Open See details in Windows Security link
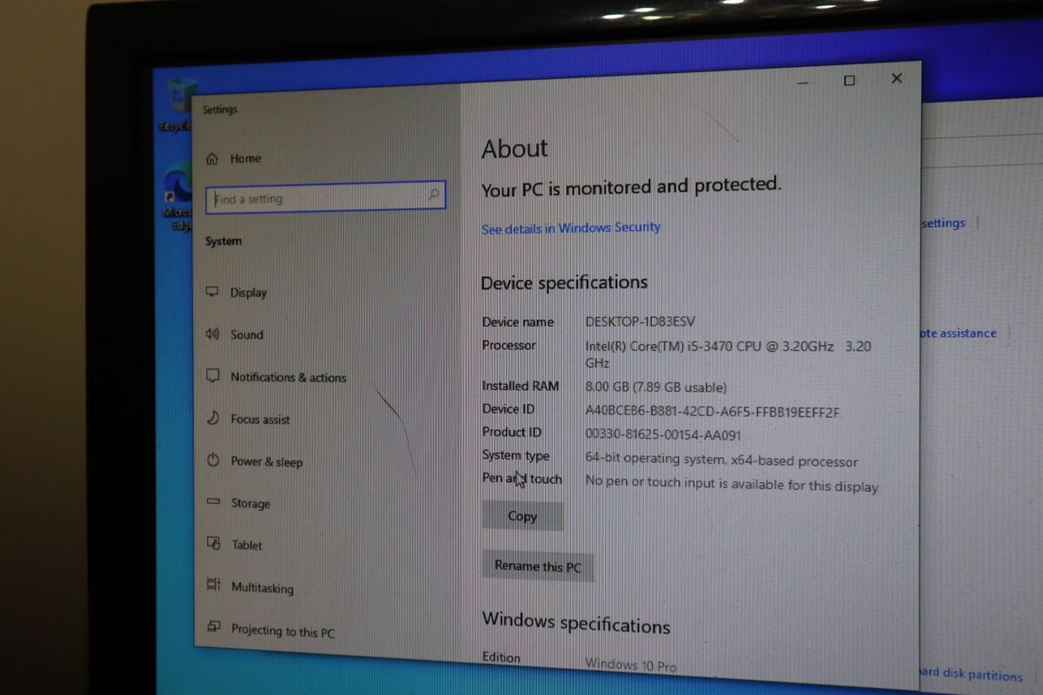This screenshot has height=695, width=1043. click(x=571, y=228)
